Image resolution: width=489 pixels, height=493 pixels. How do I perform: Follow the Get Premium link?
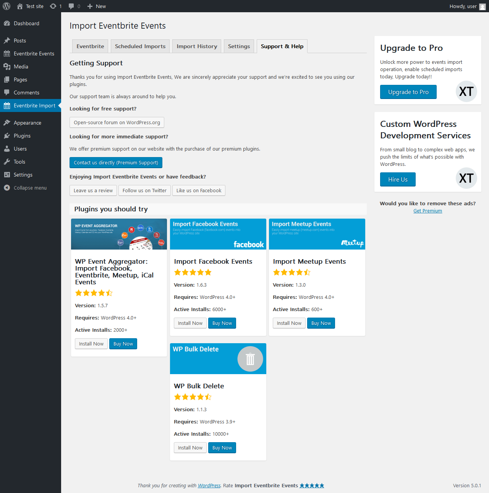tap(427, 211)
